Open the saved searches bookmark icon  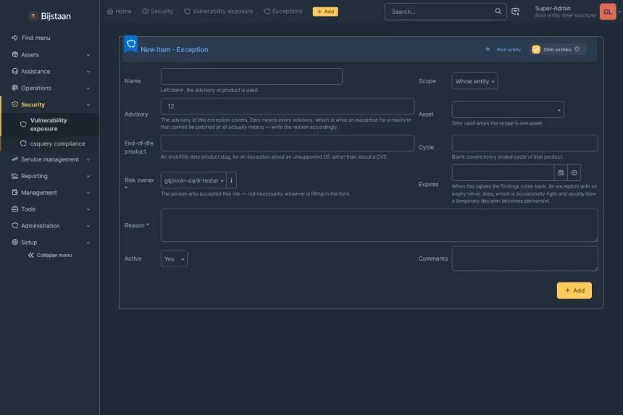515,12
